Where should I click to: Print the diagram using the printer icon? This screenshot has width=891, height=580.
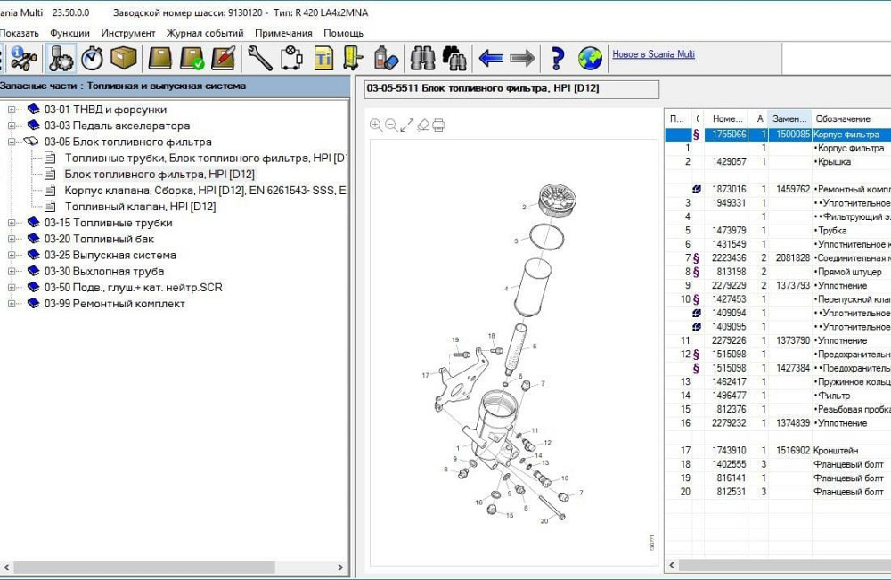[x=438, y=126]
